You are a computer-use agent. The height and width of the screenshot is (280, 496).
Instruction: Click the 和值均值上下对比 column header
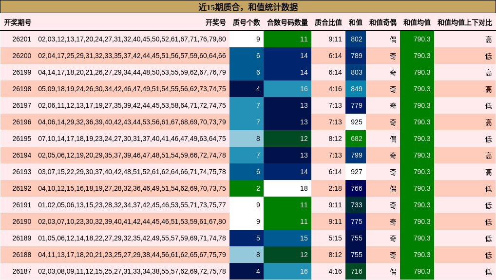click(x=465, y=22)
